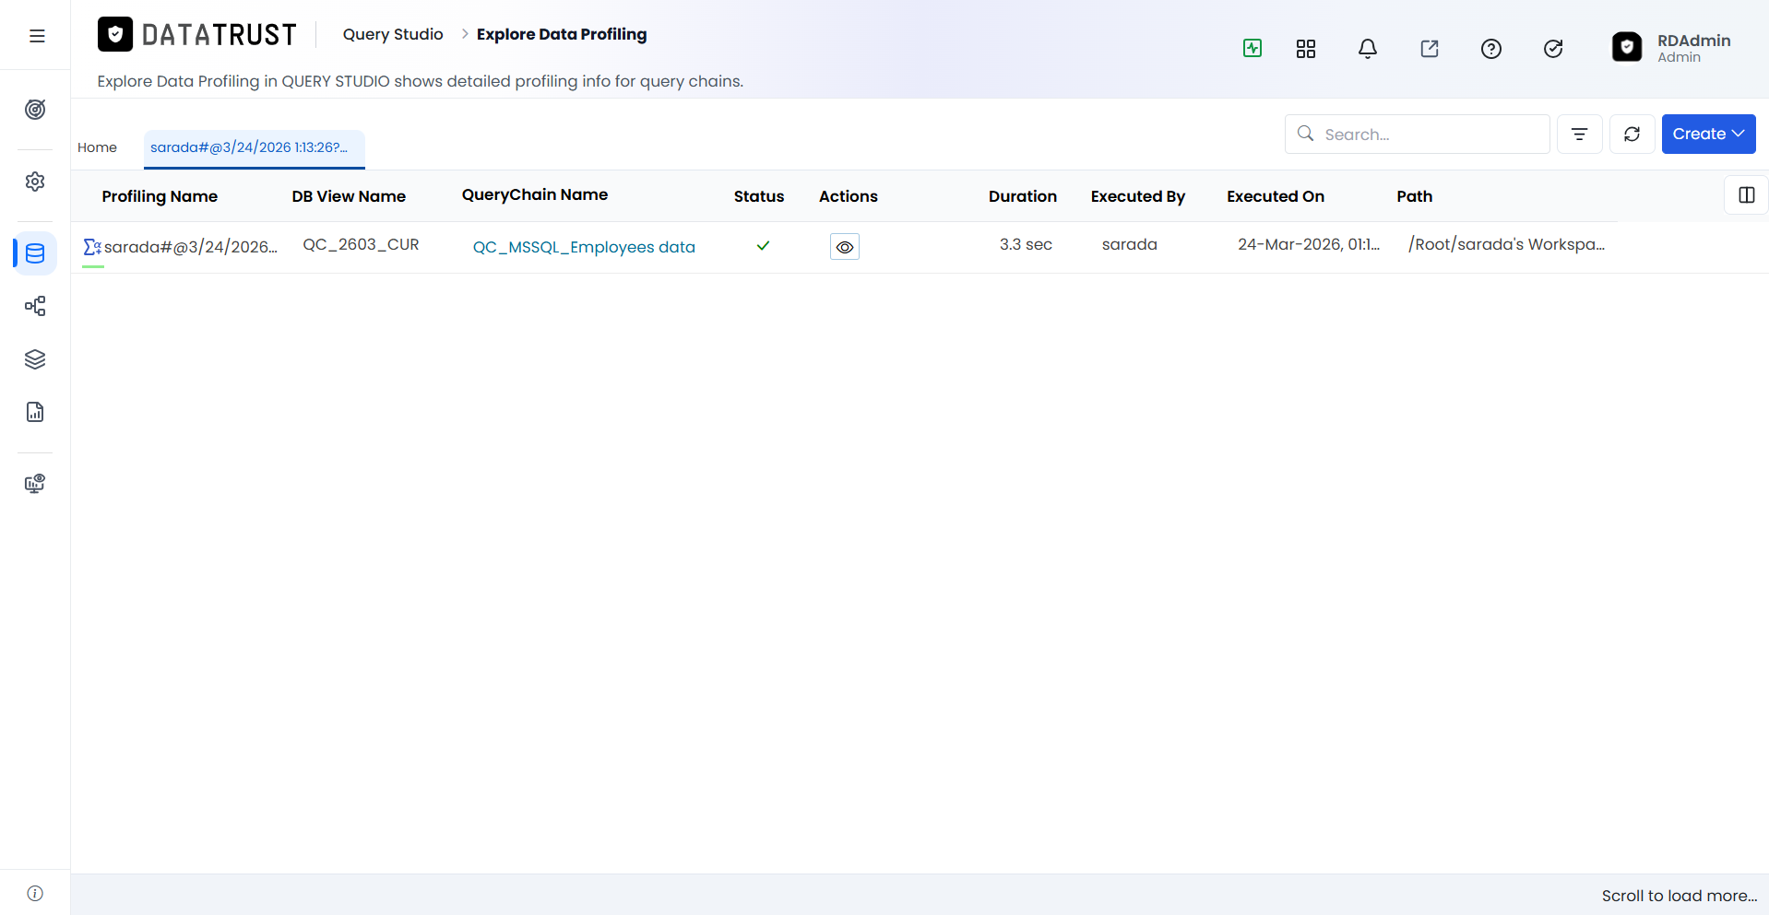View profiling details via eye icon

point(845,247)
